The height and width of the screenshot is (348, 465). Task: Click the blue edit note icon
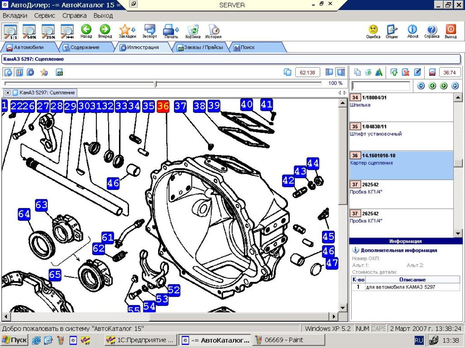(417, 72)
